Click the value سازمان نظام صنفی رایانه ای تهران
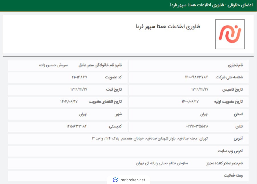 pos(162,163)
